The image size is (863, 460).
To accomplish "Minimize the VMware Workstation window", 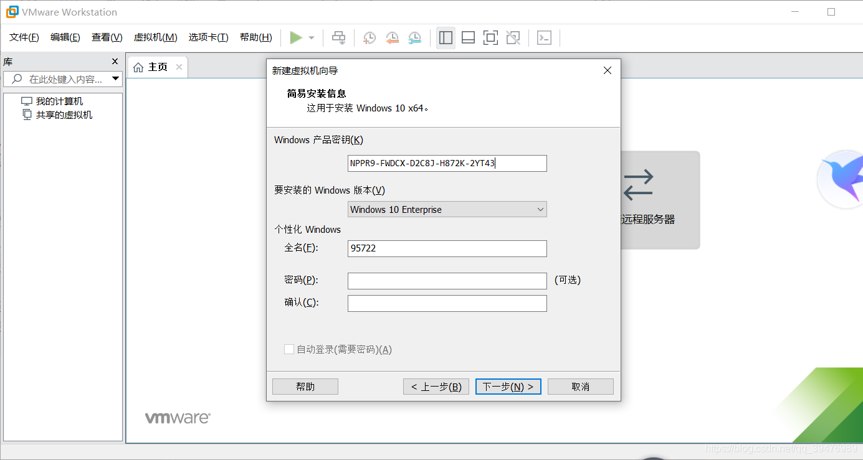I will [794, 12].
